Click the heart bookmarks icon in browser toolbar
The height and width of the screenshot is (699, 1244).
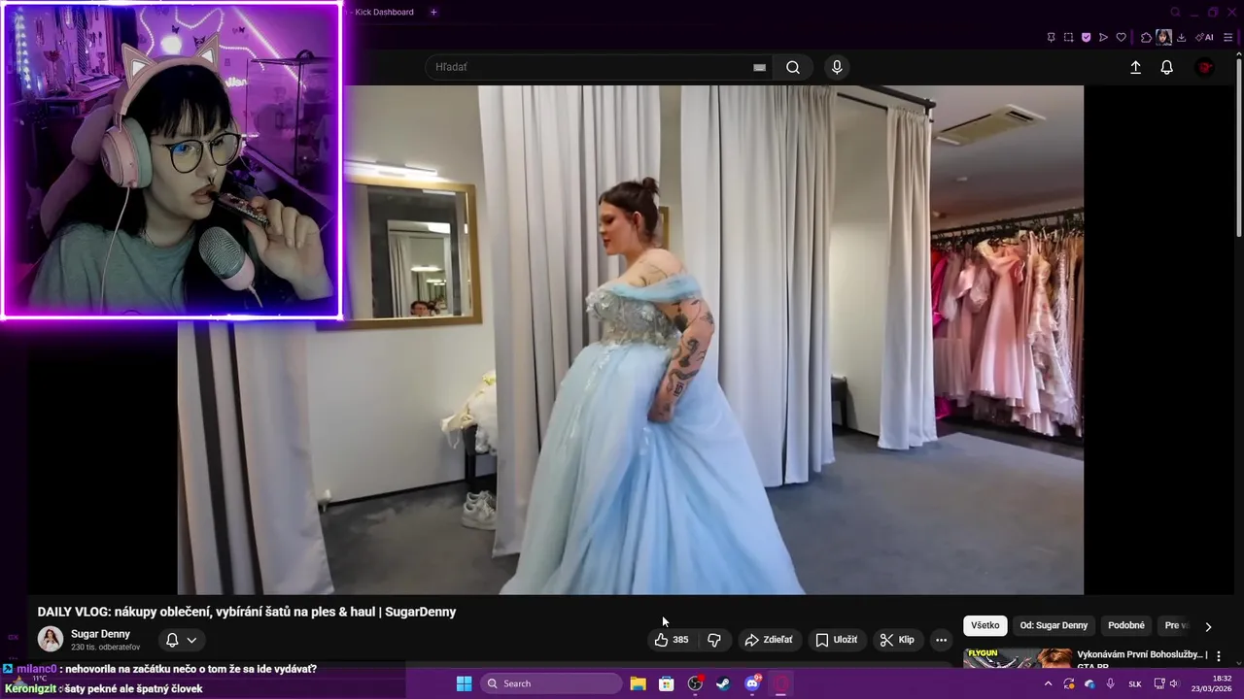[1121, 38]
